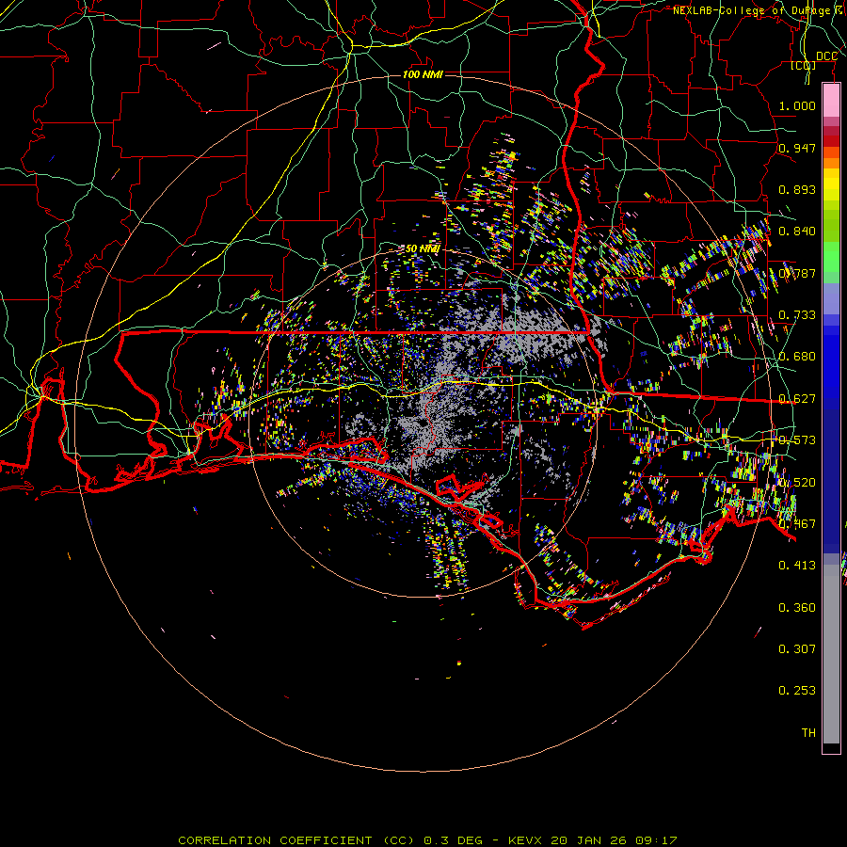The width and height of the screenshot is (847, 847).
Task: Select the 0.947 legend value
Action: pos(797,148)
